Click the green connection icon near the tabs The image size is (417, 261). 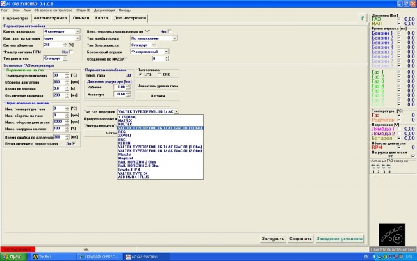point(363,18)
